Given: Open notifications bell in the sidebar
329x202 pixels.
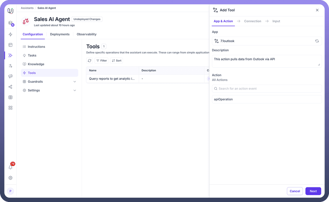Looking at the screenshot, I should click(10, 167).
